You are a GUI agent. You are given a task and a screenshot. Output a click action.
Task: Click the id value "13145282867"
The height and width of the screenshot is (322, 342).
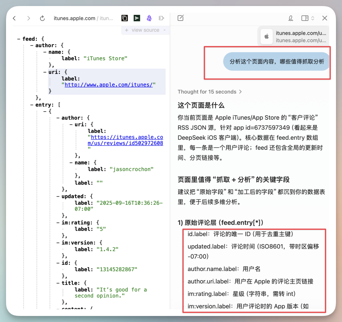point(117,269)
